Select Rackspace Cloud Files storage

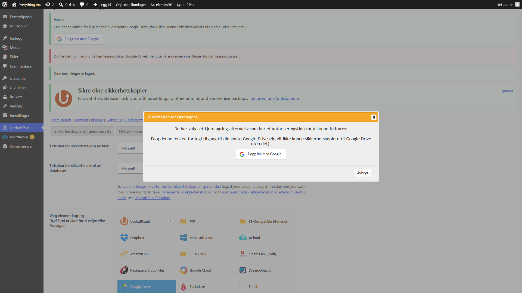[147, 270]
